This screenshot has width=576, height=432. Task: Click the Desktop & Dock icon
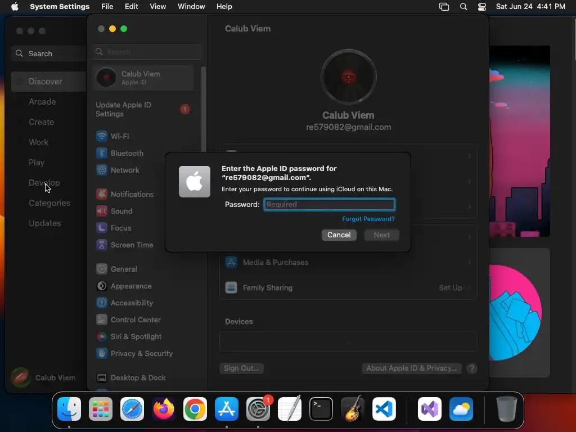click(102, 377)
